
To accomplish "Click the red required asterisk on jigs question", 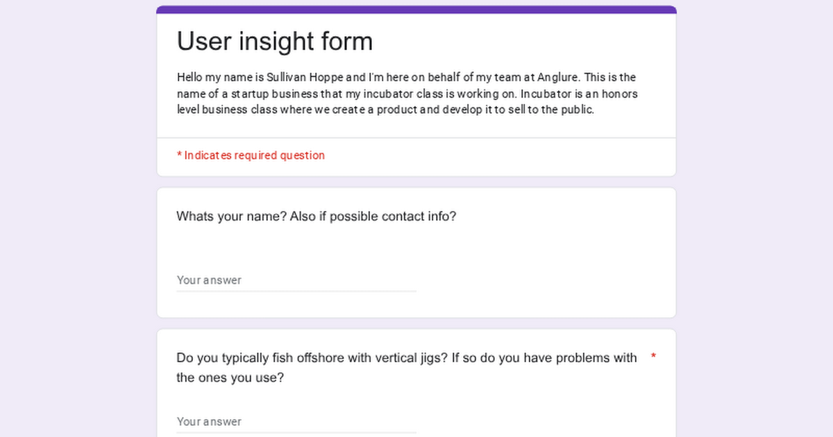I will [x=653, y=357].
